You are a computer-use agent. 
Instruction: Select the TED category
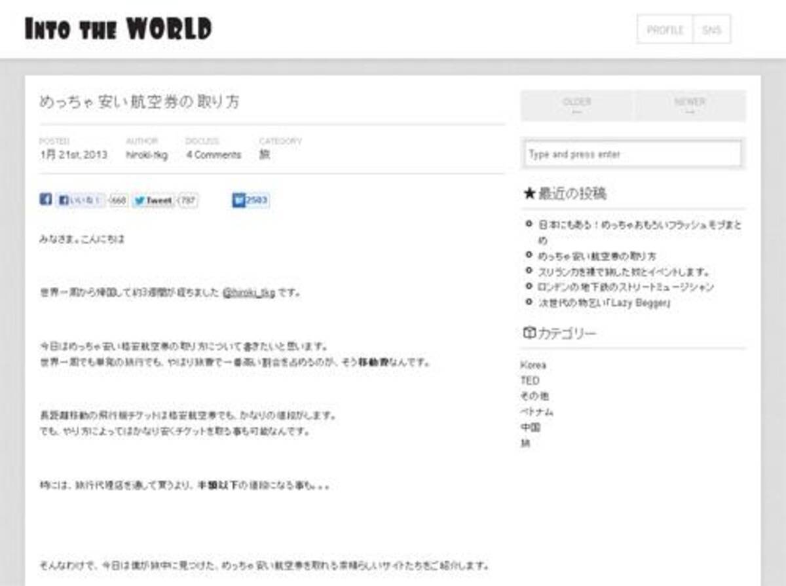[530, 380]
